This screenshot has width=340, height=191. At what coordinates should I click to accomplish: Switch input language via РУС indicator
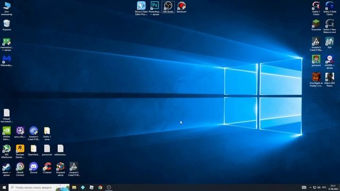click(x=324, y=187)
